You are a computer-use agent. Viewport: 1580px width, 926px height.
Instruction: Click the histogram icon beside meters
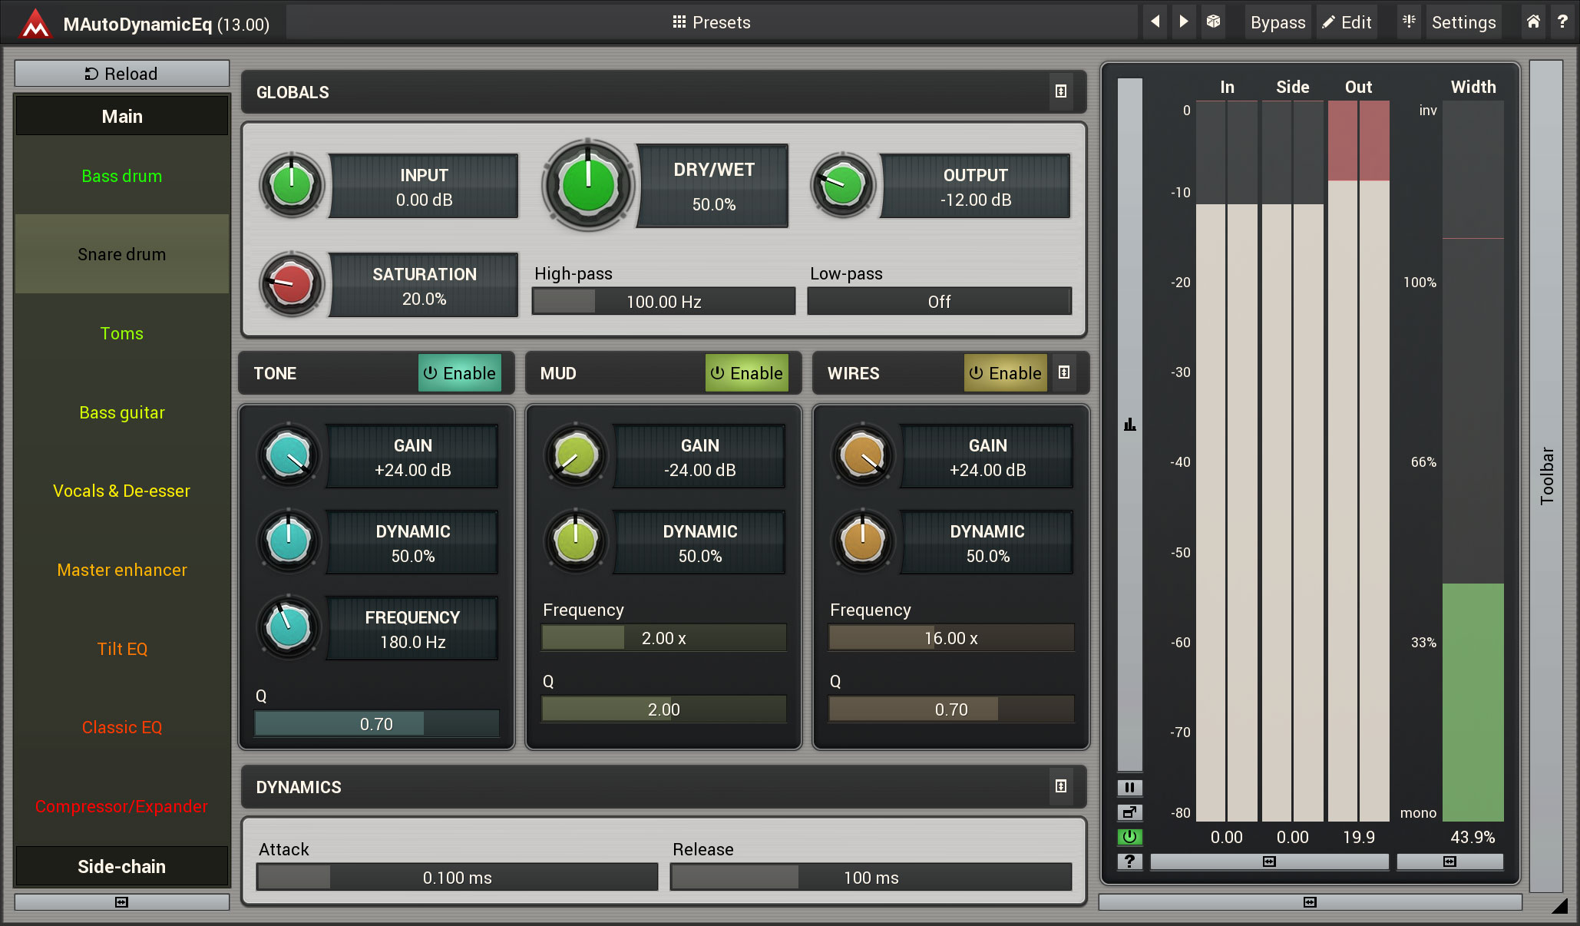1129,425
